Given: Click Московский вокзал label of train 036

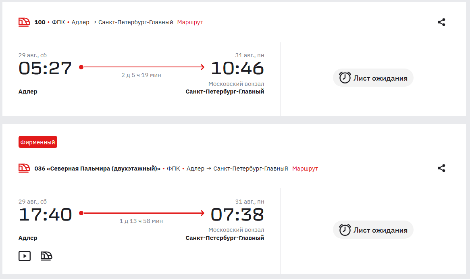Looking at the screenshot, I should pos(236,230).
